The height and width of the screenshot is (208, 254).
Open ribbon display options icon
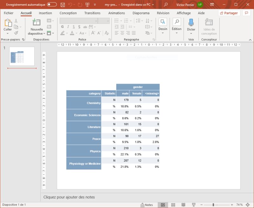pos(212,5)
